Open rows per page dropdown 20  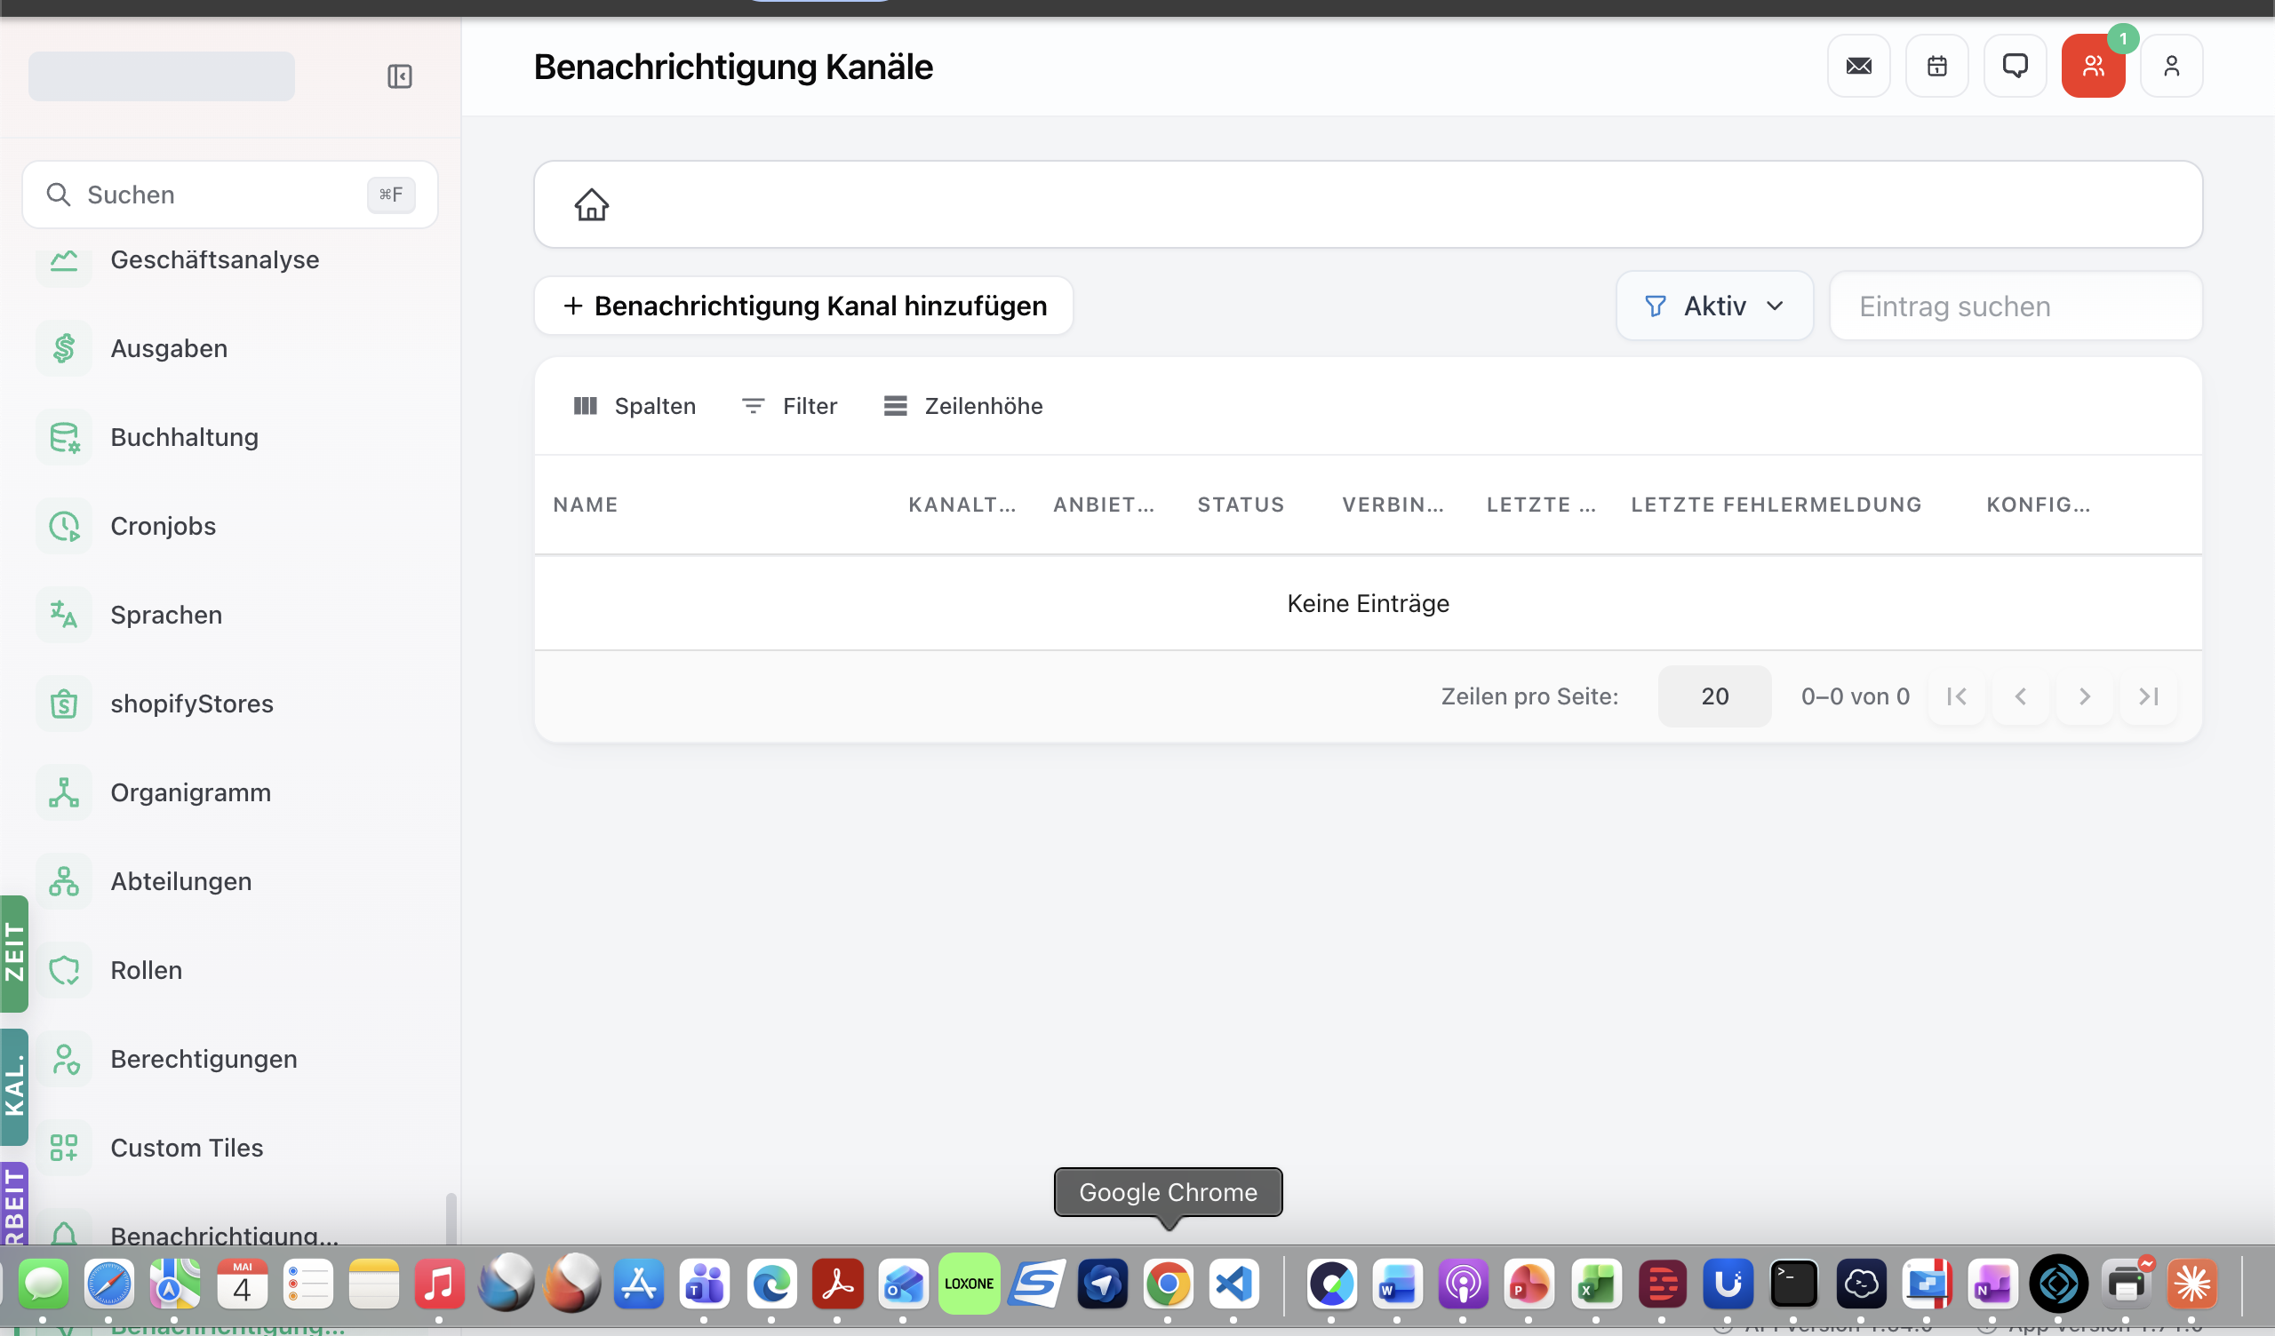pyautogui.click(x=1714, y=697)
